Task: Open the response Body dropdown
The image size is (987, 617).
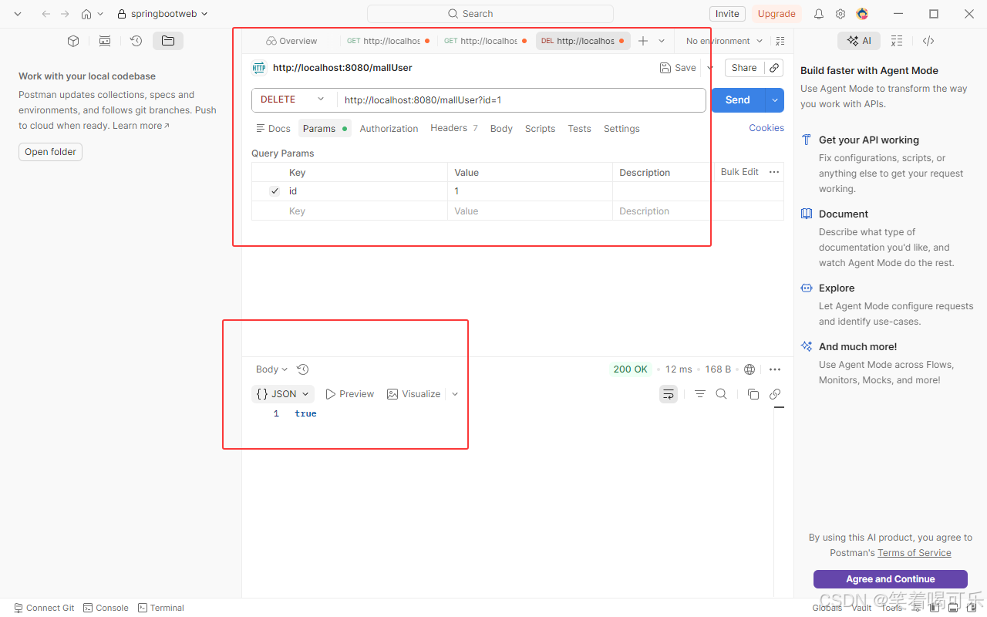Action: pos(271,369)
